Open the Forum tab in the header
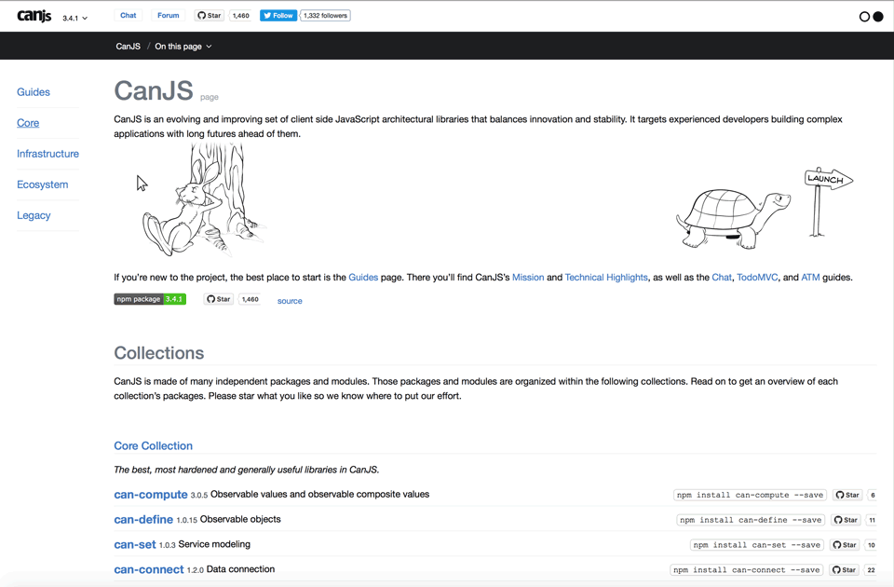Viewport: 894px width, 587px height. point(168,15)
